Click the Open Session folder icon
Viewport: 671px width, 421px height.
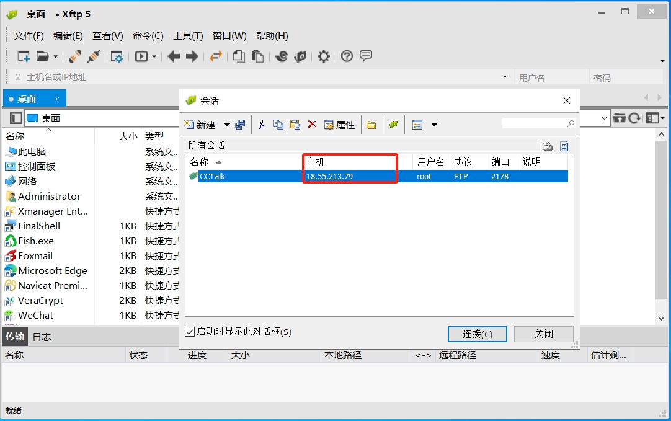pyautogui.click(x=42, y=56)
